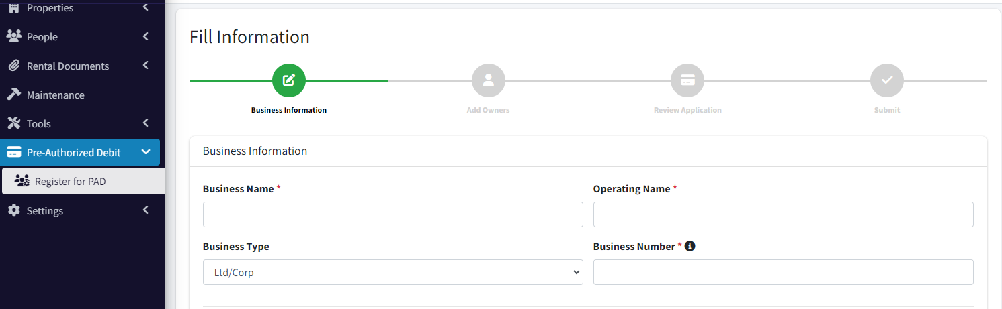Expand the Rental Documents chevron
The width and height of the screenshot is (1002, 309).
click(x=146, y=66)
